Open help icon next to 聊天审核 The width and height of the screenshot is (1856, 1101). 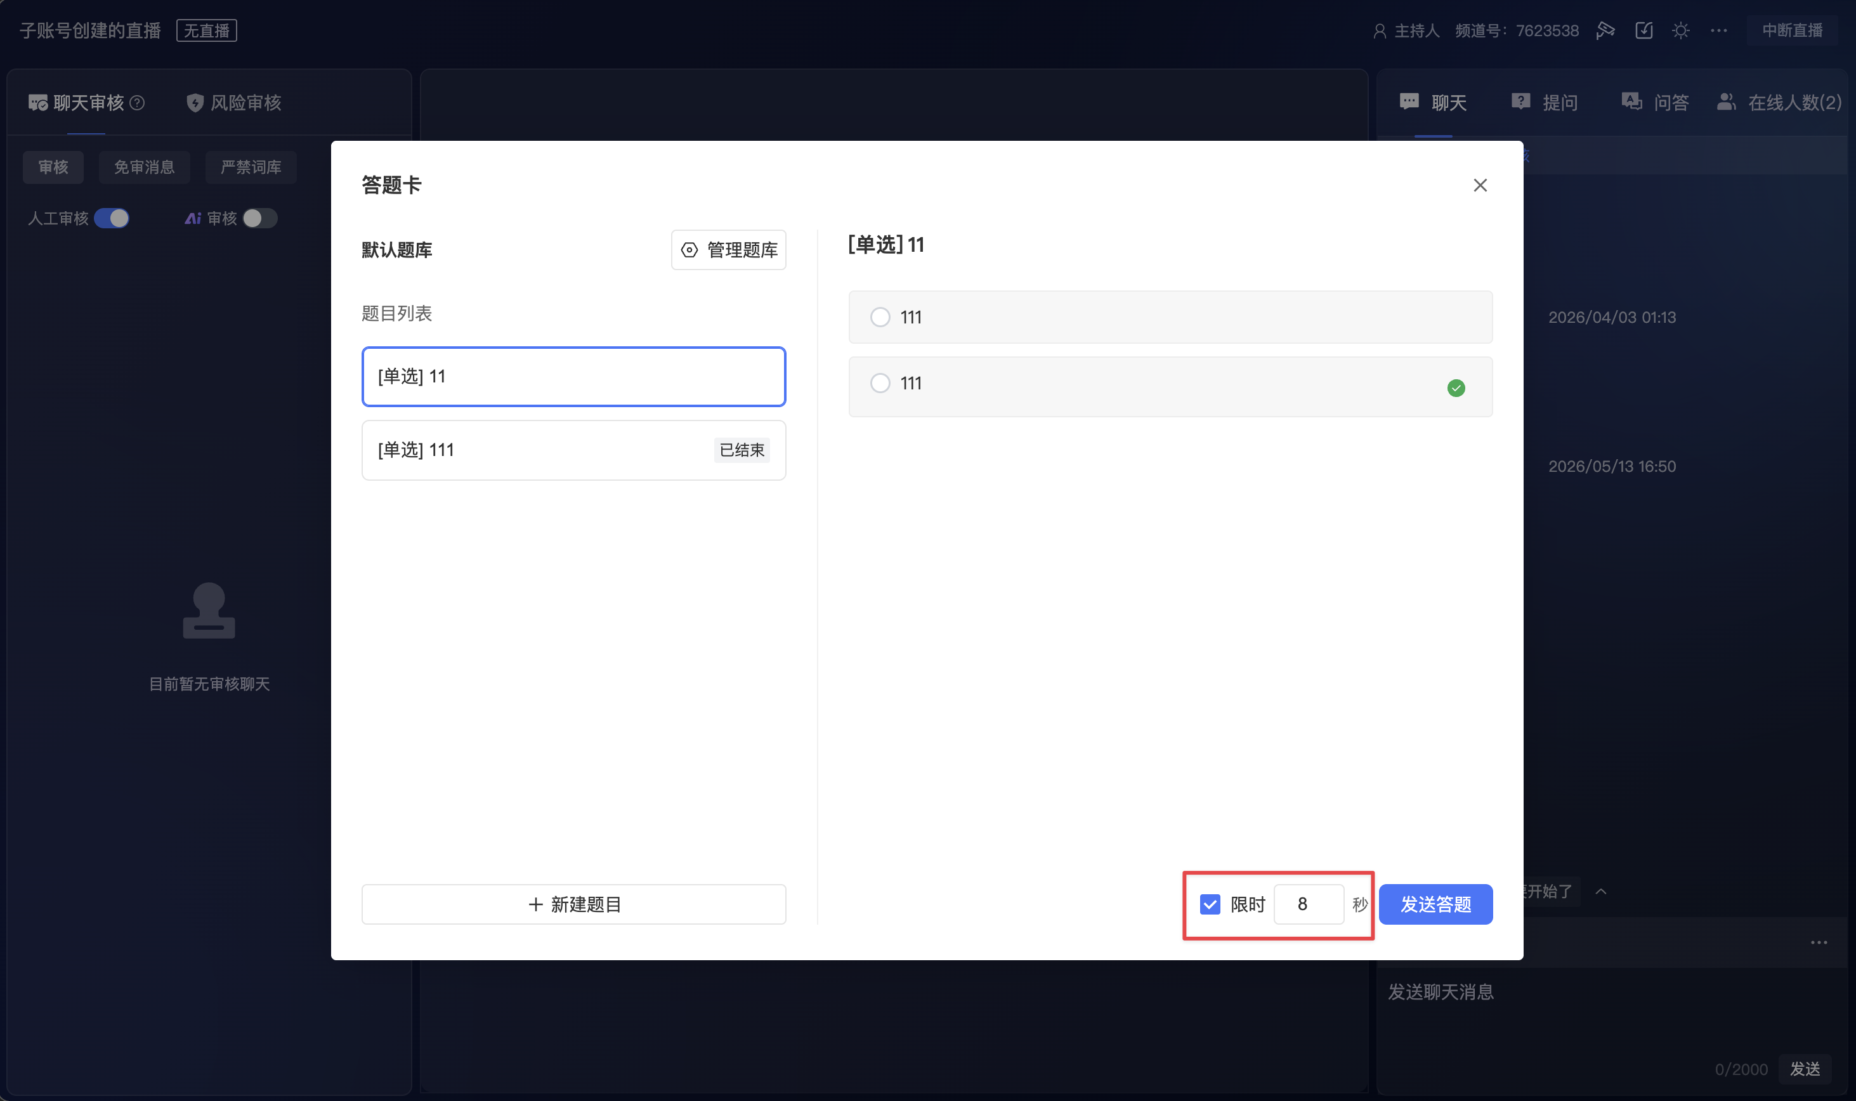137,103
